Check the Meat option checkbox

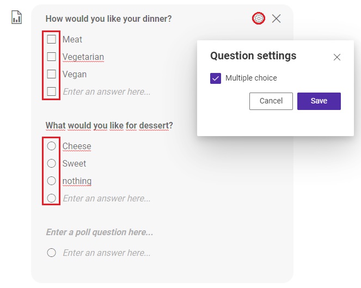coord(51,39)
